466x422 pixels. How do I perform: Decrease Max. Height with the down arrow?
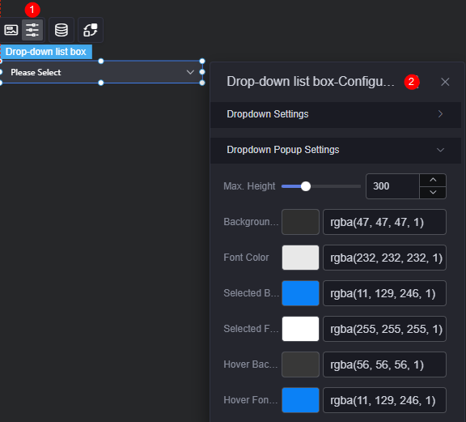click(x=433, y=193)
